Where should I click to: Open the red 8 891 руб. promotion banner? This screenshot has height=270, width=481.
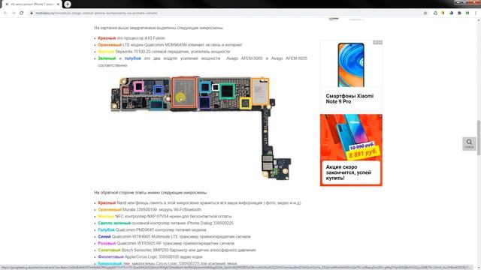(351, 150)
